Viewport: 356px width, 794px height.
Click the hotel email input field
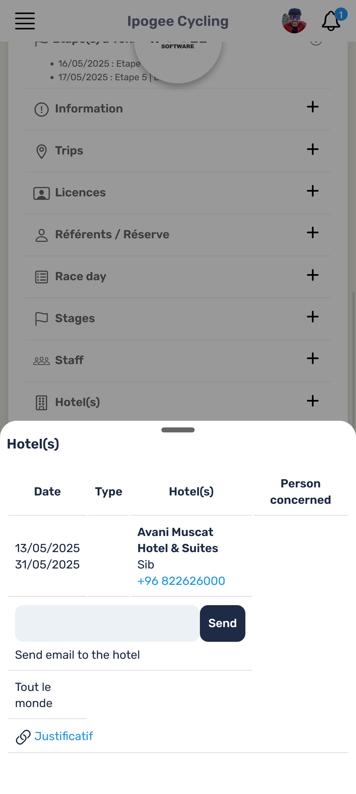pos(107,623)
